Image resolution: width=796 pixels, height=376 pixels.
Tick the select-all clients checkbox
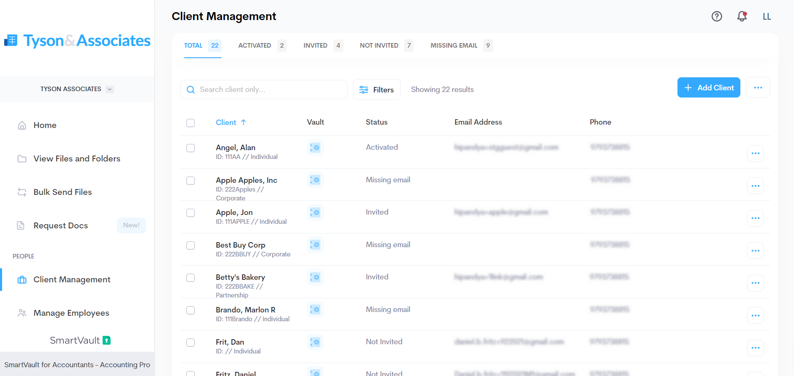(191, 123)
